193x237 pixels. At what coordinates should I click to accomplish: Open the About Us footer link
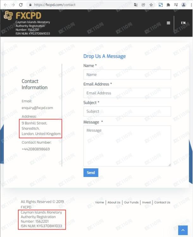tap(114, 202)
